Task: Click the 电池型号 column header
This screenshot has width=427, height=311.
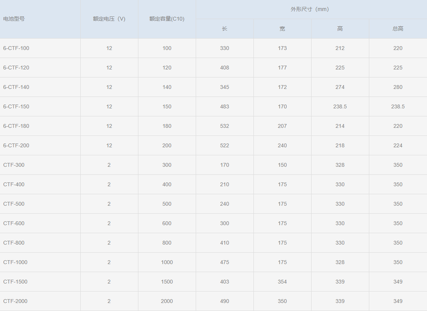Action: coord(14,19)
